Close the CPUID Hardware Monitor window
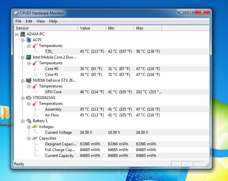This screenshot has height=181, width=228. coord(203,12)
